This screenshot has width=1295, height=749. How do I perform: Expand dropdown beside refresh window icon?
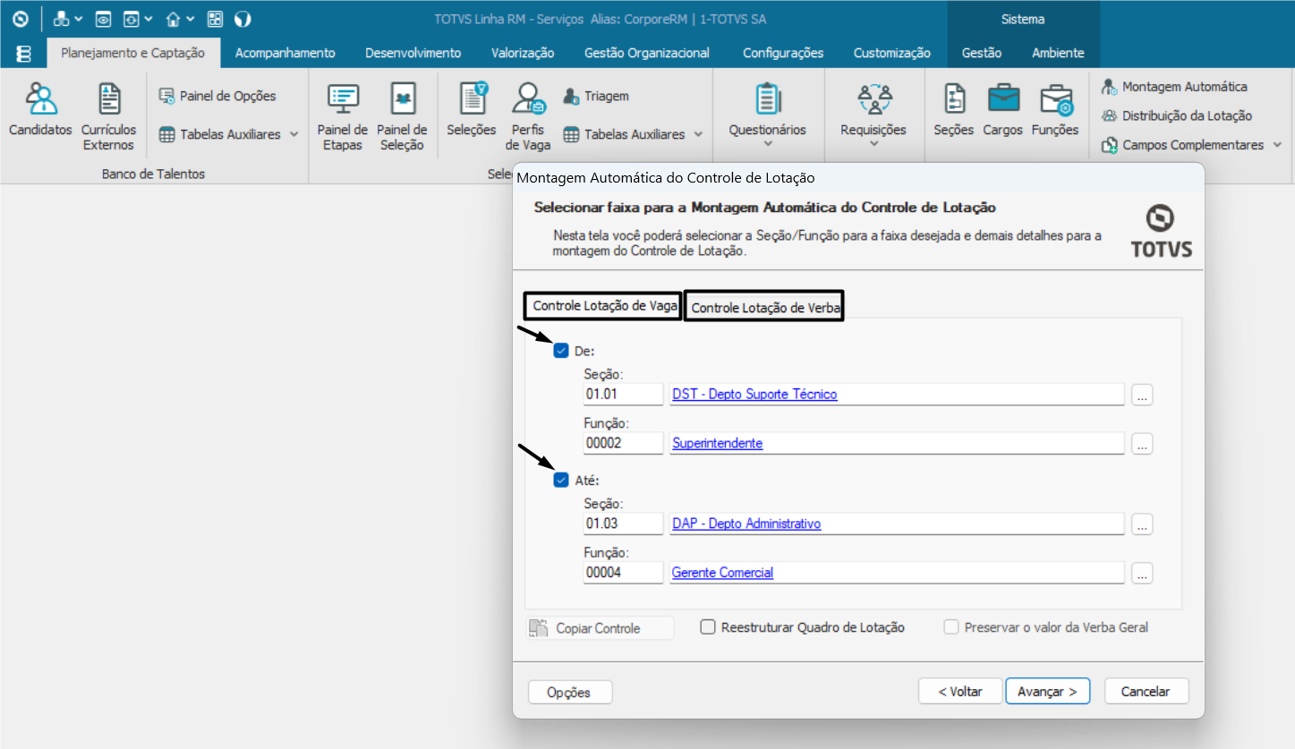[x=149, y=19]
